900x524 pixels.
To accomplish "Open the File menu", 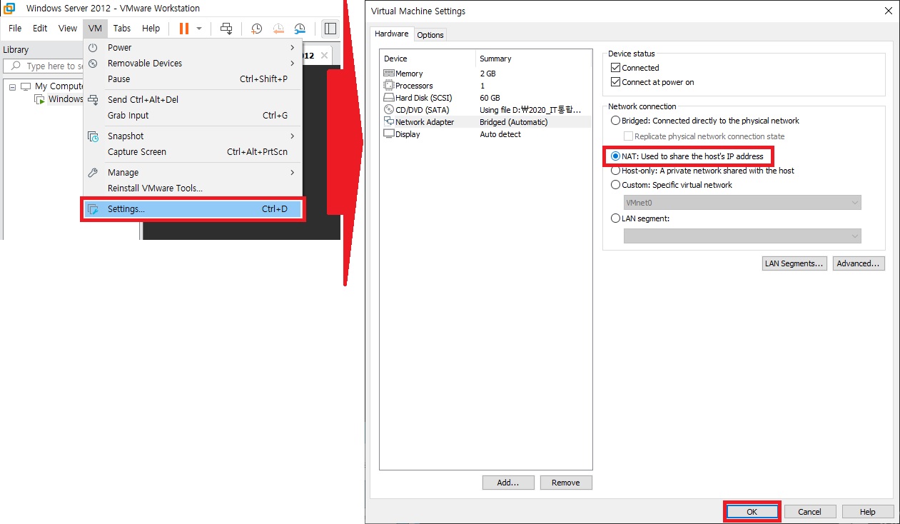I will click(15, 29).
